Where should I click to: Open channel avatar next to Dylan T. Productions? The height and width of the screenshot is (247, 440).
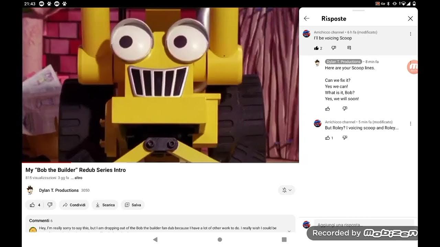(30, 190)
